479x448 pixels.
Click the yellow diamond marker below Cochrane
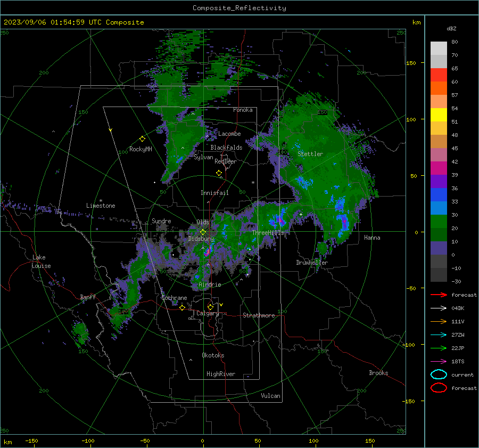(x=182, y=307)
